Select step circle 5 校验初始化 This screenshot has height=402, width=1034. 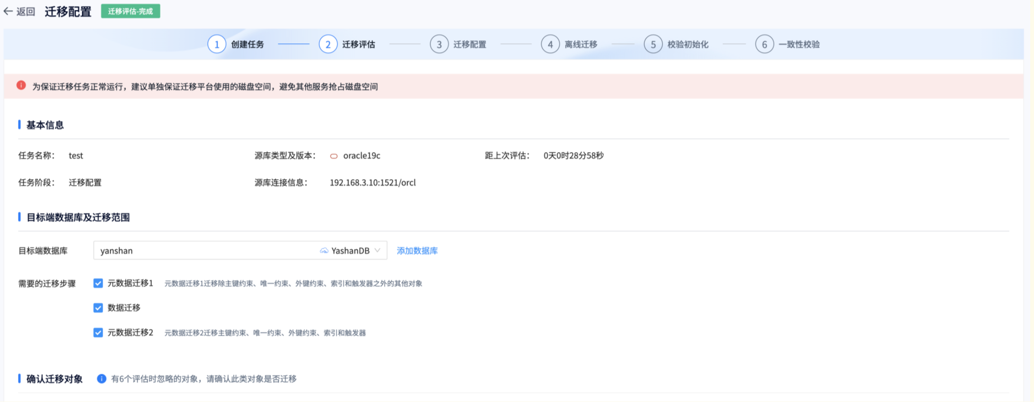pyautogui.click(x=653, y=45)
